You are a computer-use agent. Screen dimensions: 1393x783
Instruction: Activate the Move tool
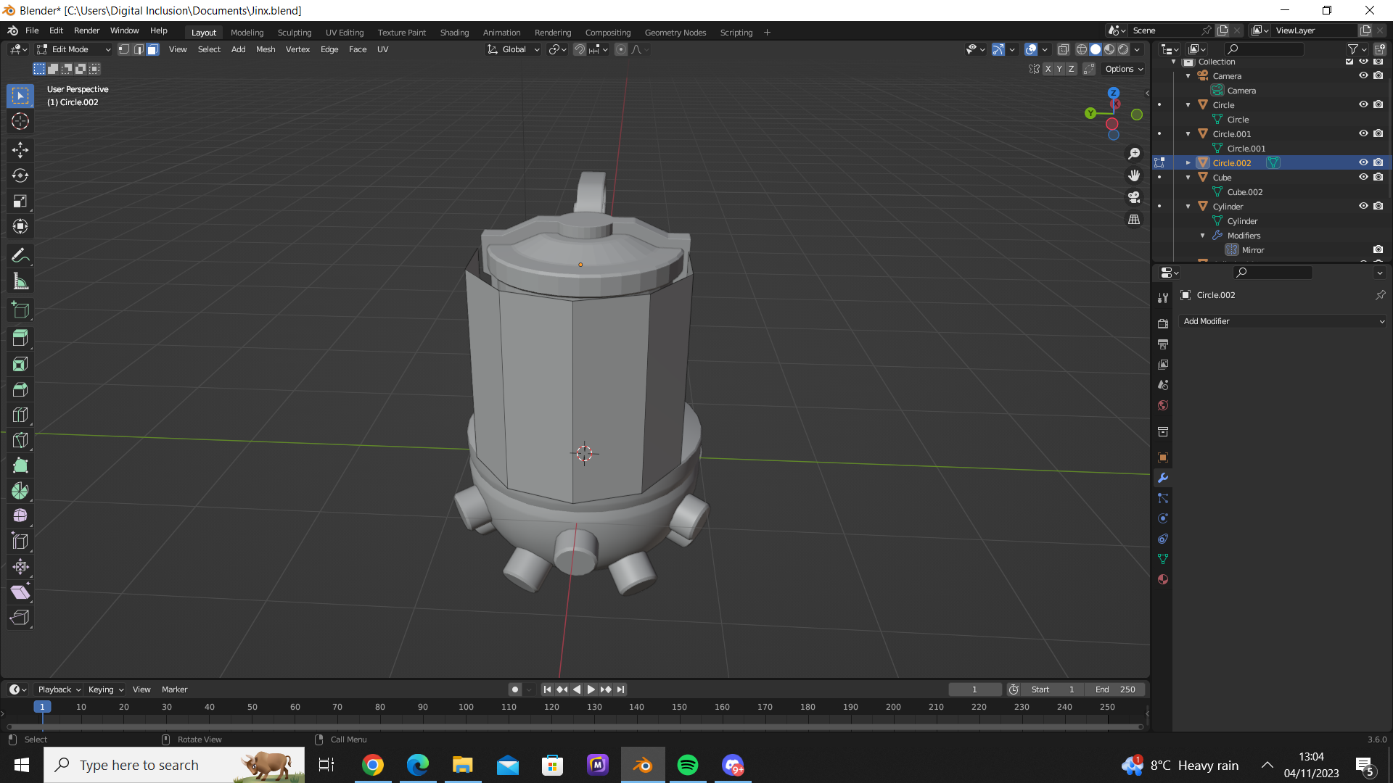pos(20,150)
